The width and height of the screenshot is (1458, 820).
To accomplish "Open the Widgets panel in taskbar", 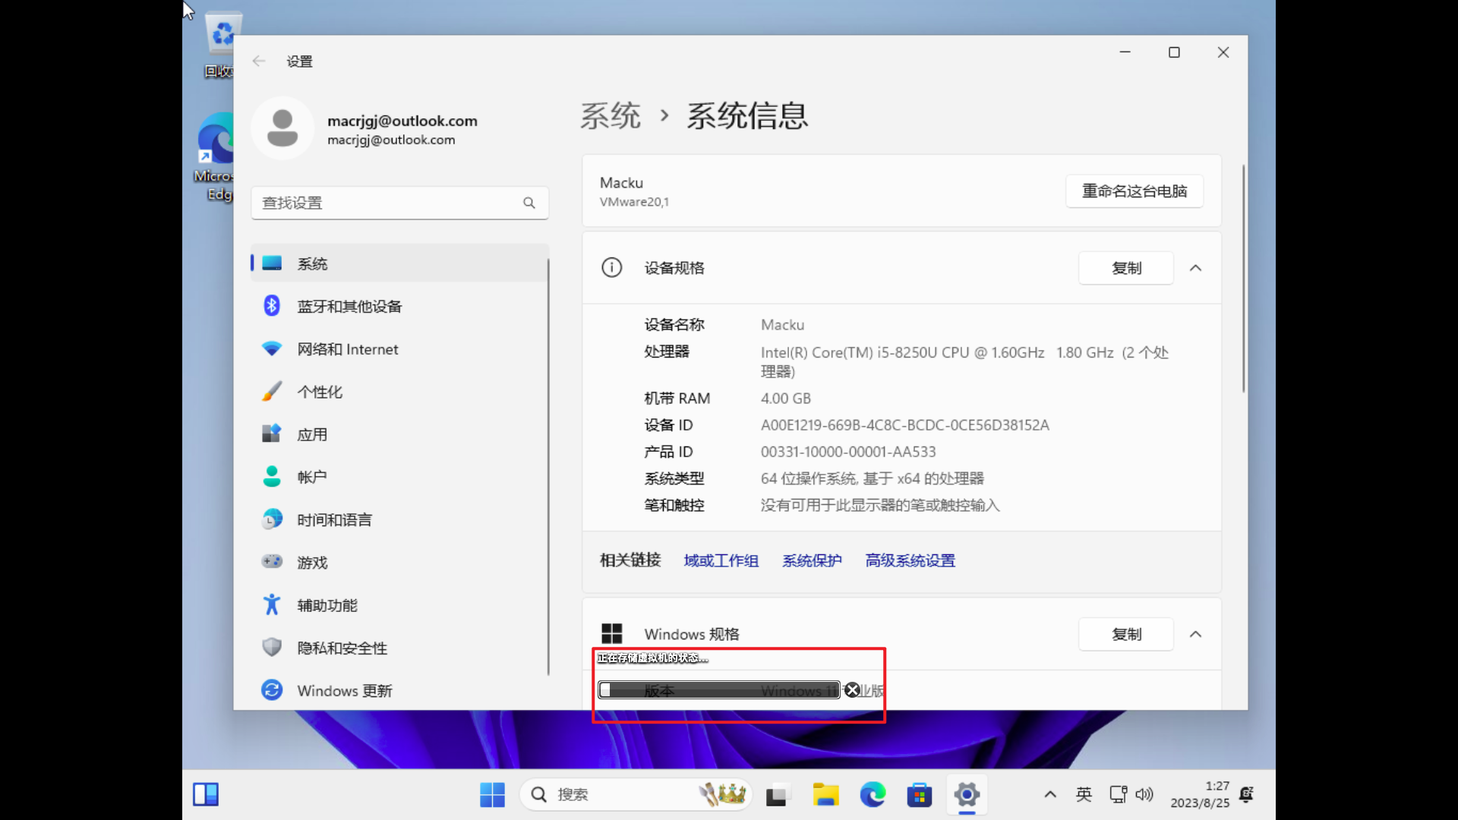I will (205, 795).
